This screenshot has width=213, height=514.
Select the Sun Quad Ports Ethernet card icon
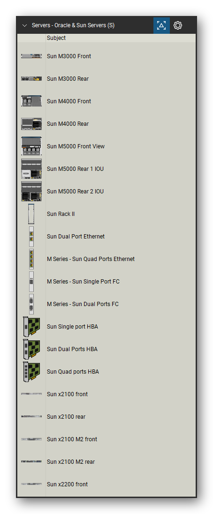31,259
